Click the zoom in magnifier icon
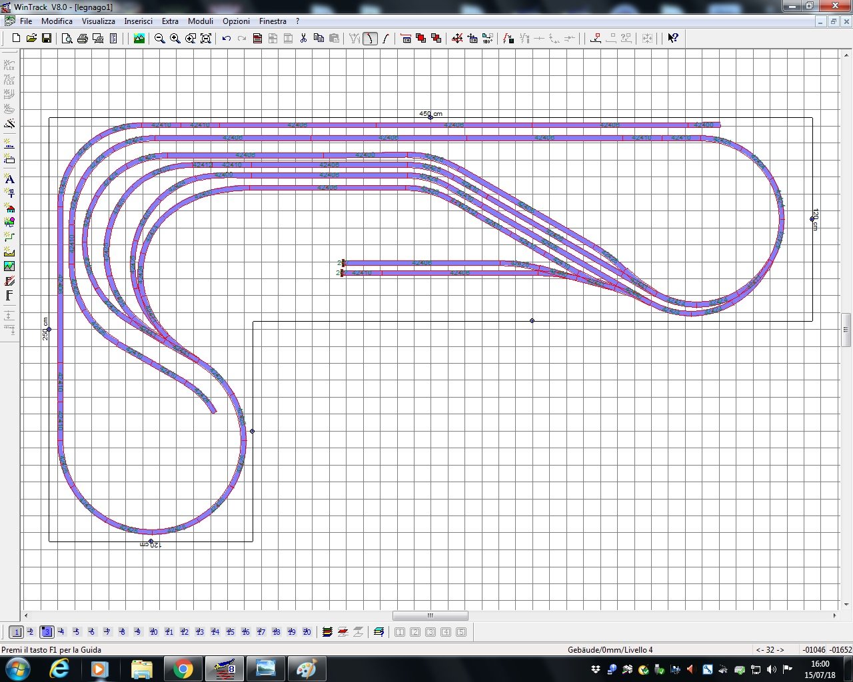The height and width of the screenshot is (682, 853). (175, 39)
